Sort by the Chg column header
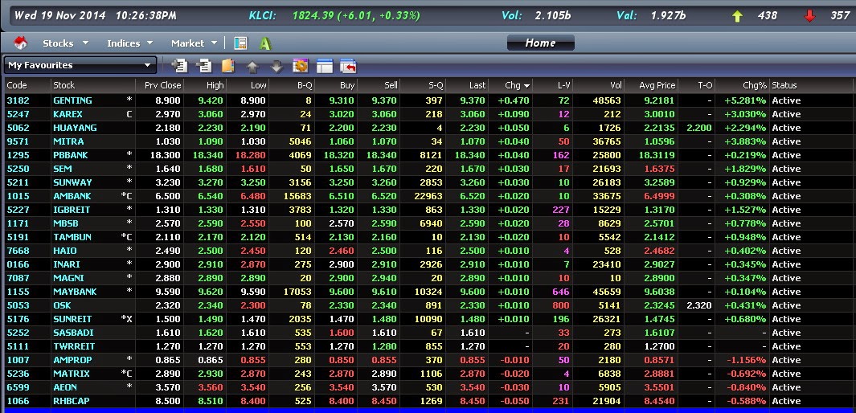This screenshot has width=856, height=413. coord(510,85)
